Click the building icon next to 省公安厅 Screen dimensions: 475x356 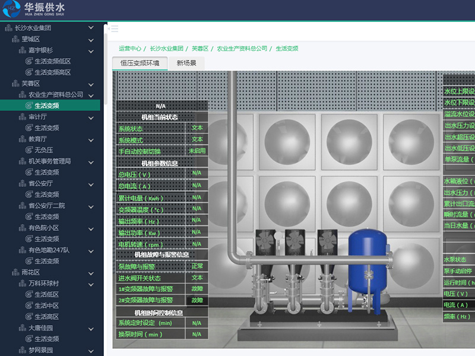click(23, 183)
